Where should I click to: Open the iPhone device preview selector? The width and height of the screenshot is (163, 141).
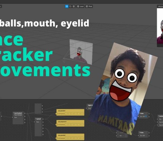pyautogui.click(x=160, y=6)
